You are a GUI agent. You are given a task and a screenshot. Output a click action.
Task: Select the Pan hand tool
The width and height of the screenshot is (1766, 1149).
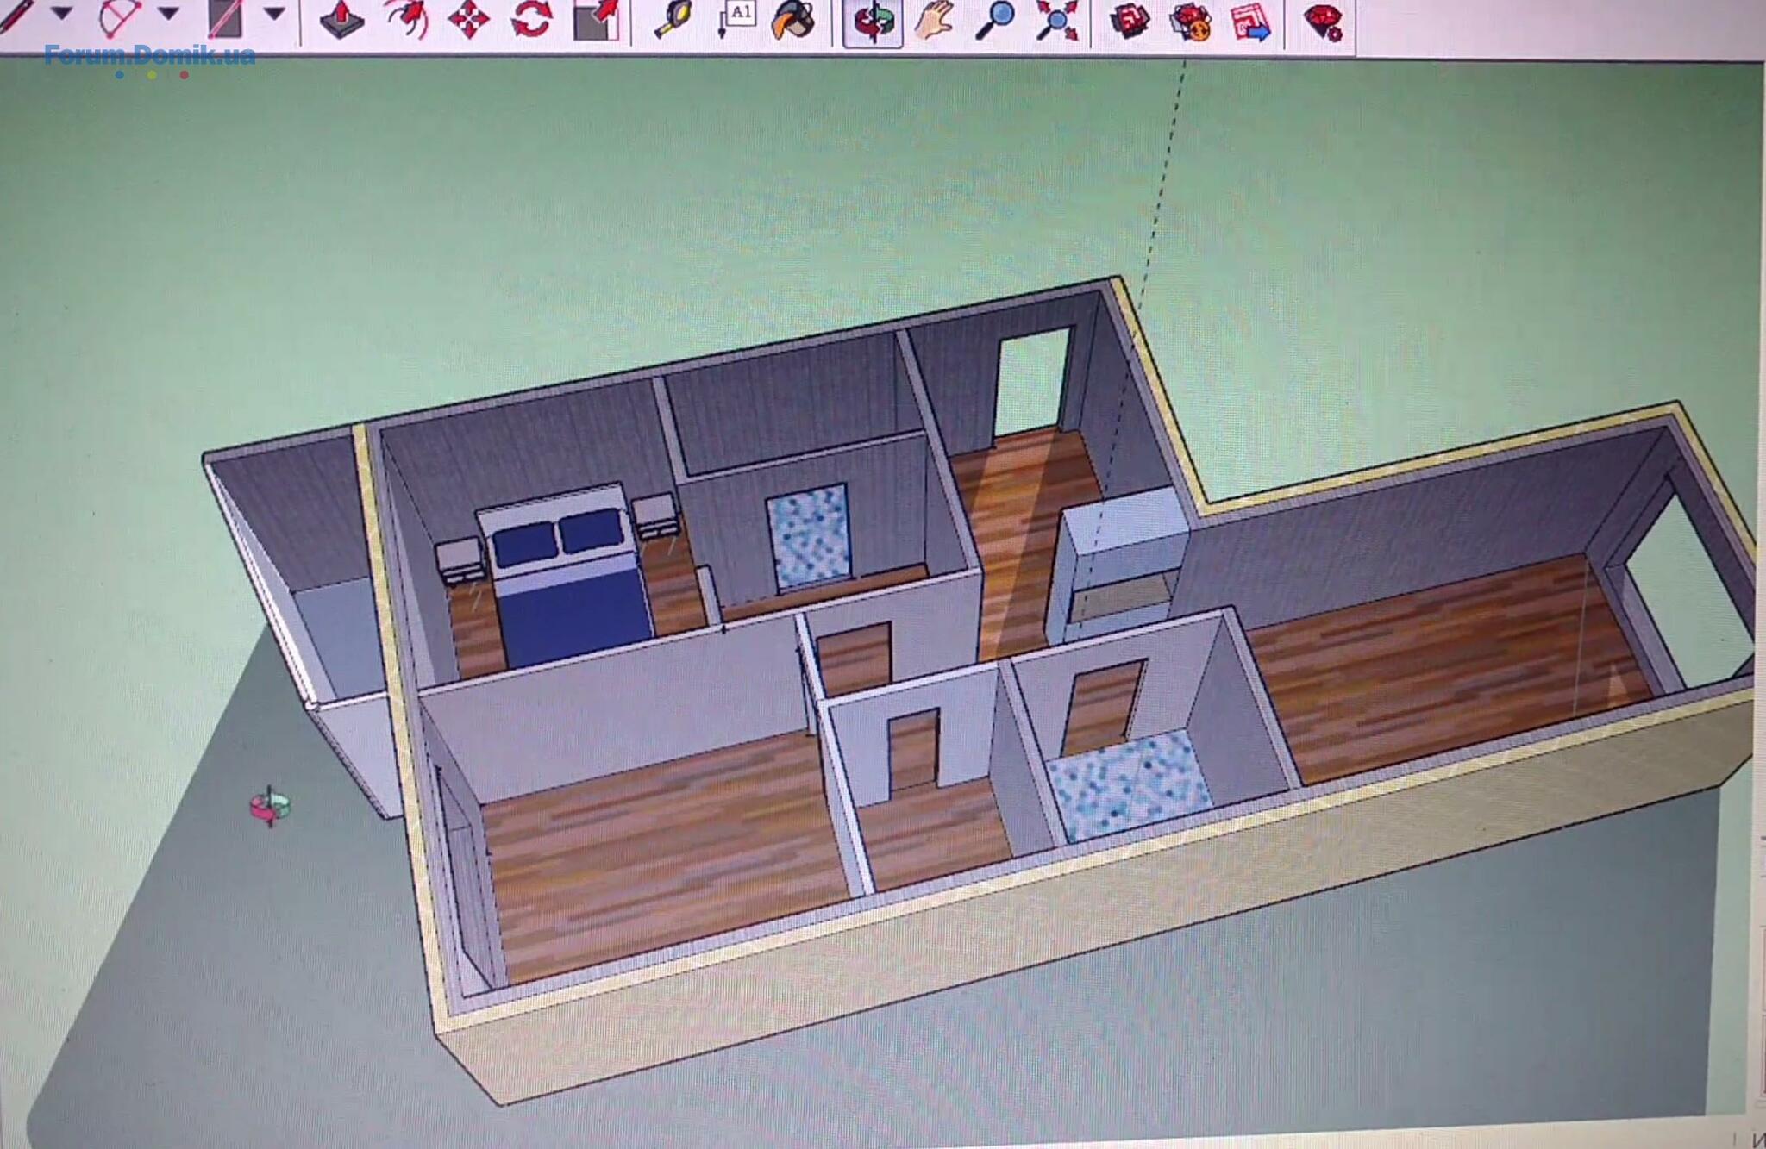coord(933,21)
